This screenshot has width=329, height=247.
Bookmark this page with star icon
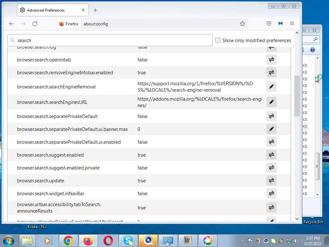(x=243, y=23)
